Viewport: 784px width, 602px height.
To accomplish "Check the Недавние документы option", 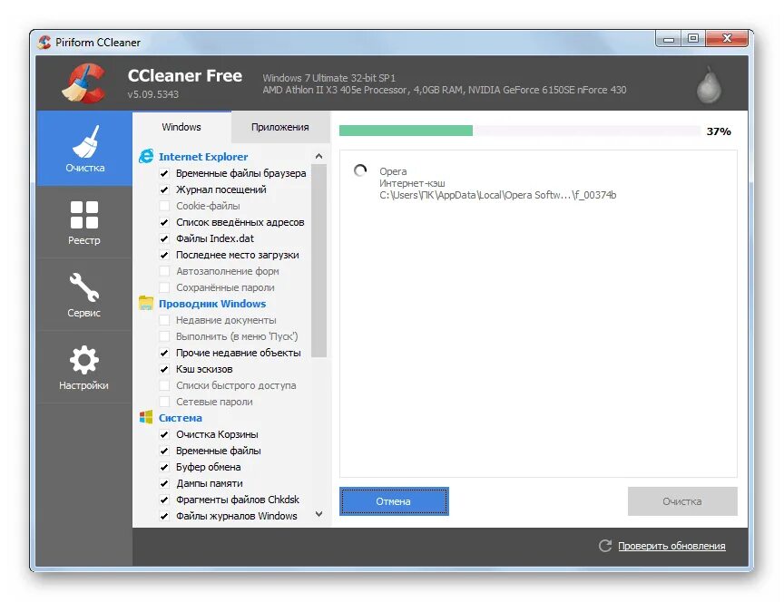I will click(164, 320).
